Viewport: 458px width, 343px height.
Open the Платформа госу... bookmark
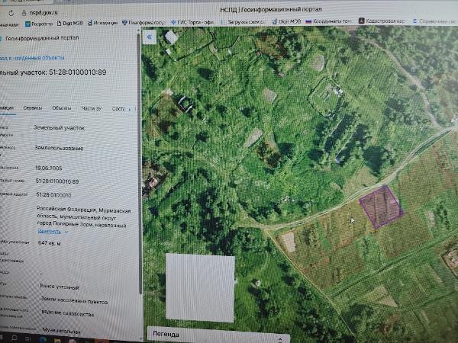click(x=144, y=22)
